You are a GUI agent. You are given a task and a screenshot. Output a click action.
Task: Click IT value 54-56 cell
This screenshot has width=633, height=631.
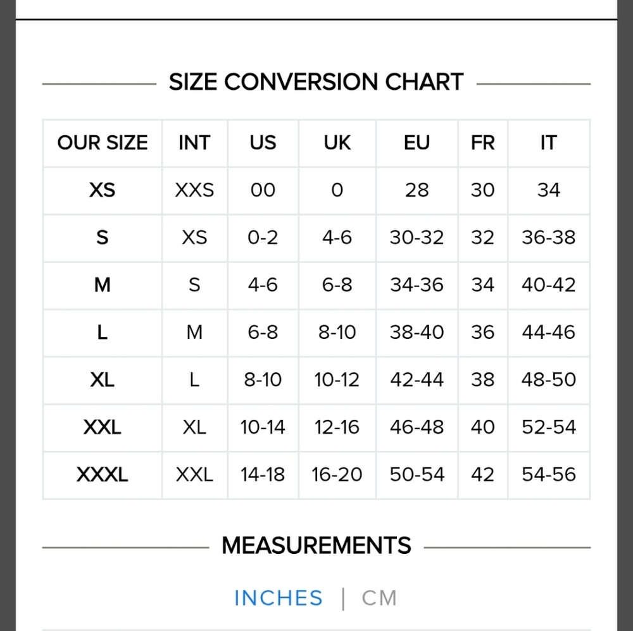click(549, 475)
